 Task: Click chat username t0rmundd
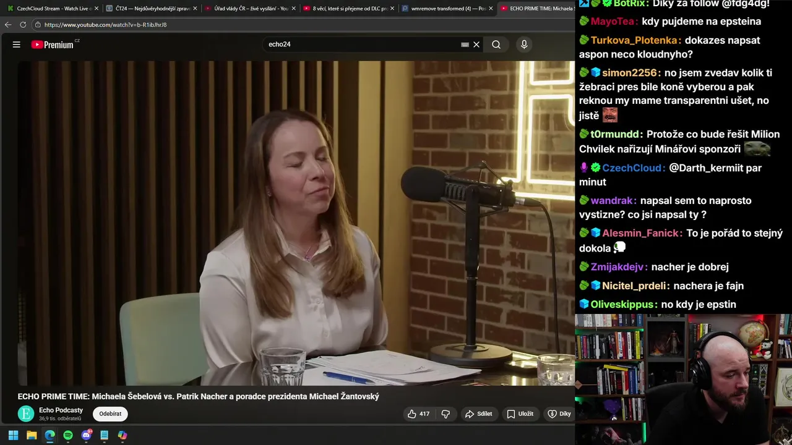click(x=614, y=134)
